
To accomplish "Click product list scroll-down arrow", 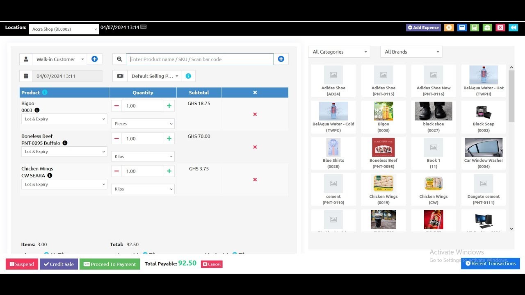I will tap(511, 229).
